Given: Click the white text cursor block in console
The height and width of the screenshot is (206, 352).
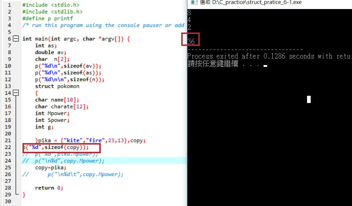Looking at the screenshot, I should [x=309, y=99].
